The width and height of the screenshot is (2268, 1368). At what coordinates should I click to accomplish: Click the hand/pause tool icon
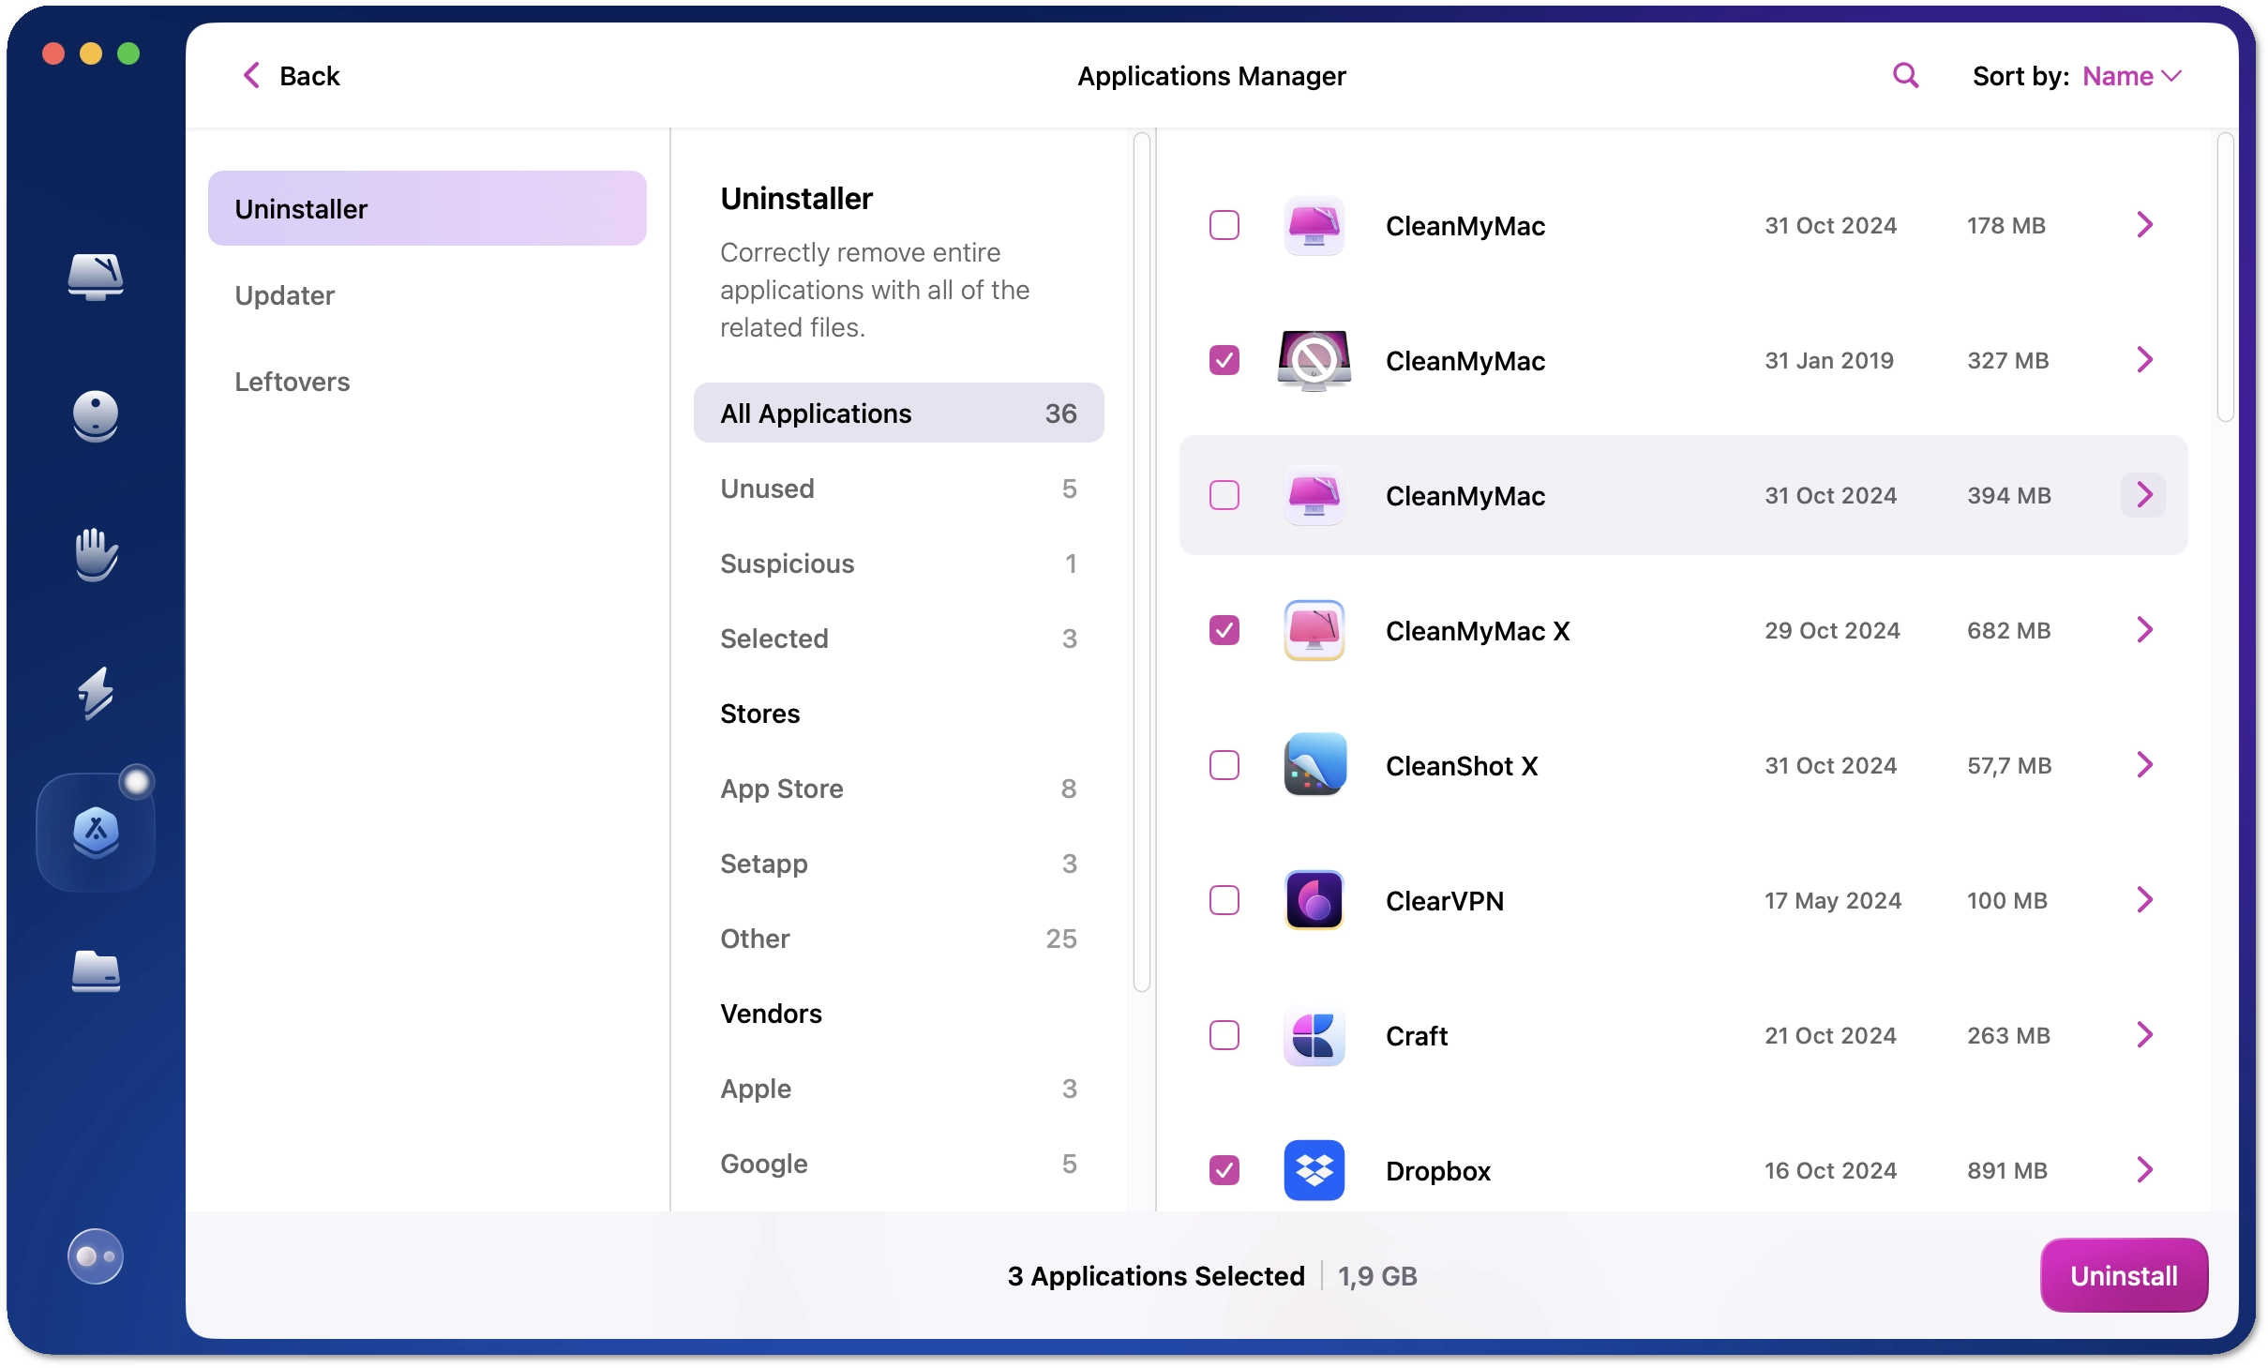[94, 551]
